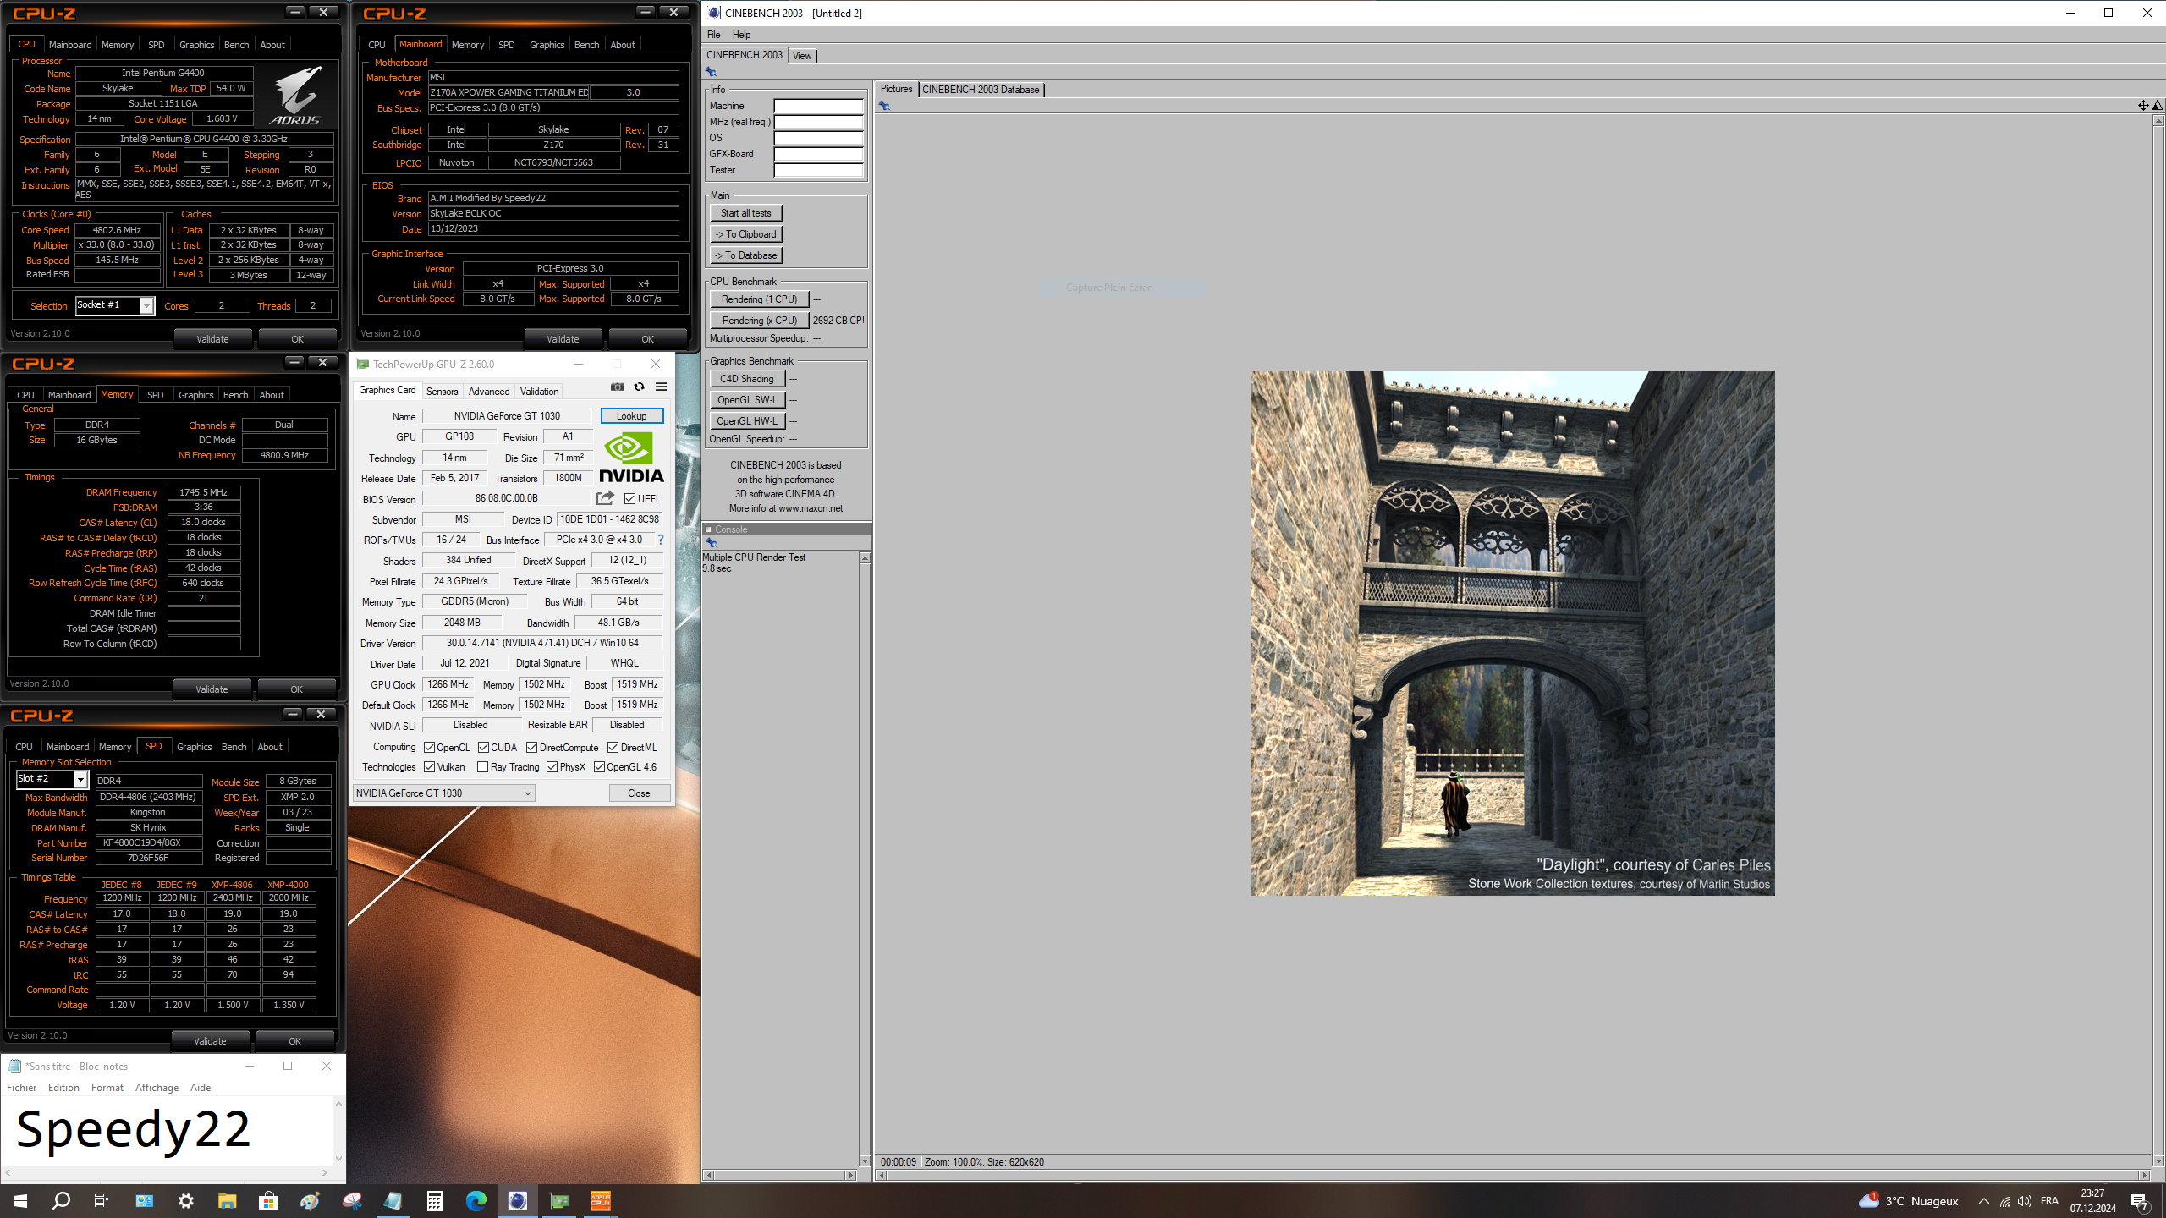This screenshot has height=1218, width=2166.
Task: Open the File menu in CINEBENCH
Action: (x=713, y=35)
